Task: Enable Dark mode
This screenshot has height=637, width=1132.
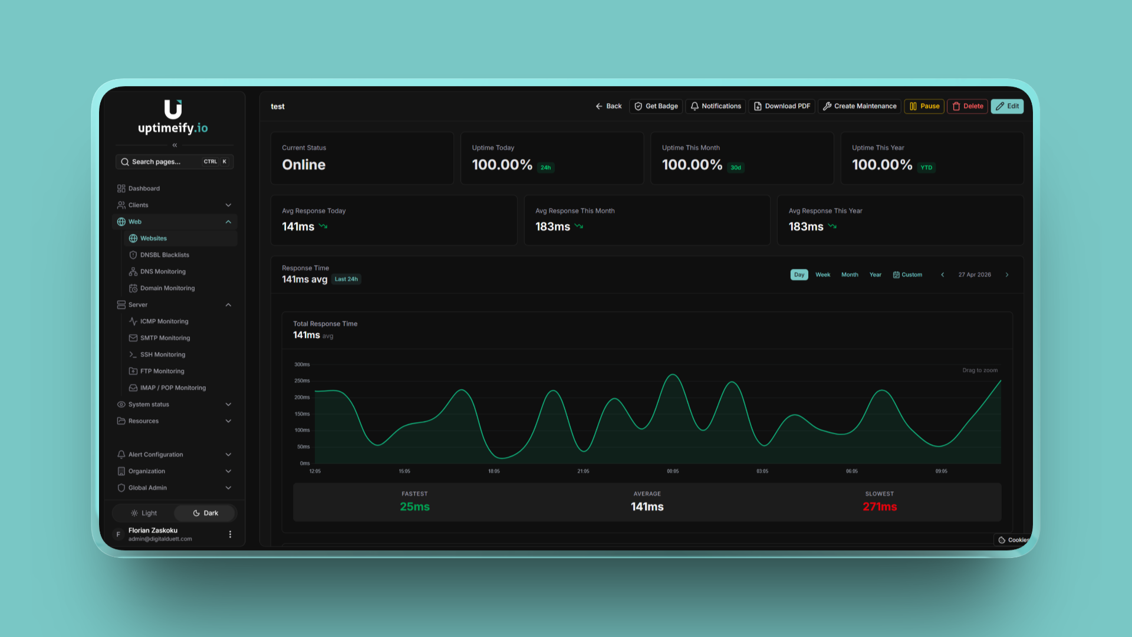Action: pyautogui.click(x=205, y=513)
